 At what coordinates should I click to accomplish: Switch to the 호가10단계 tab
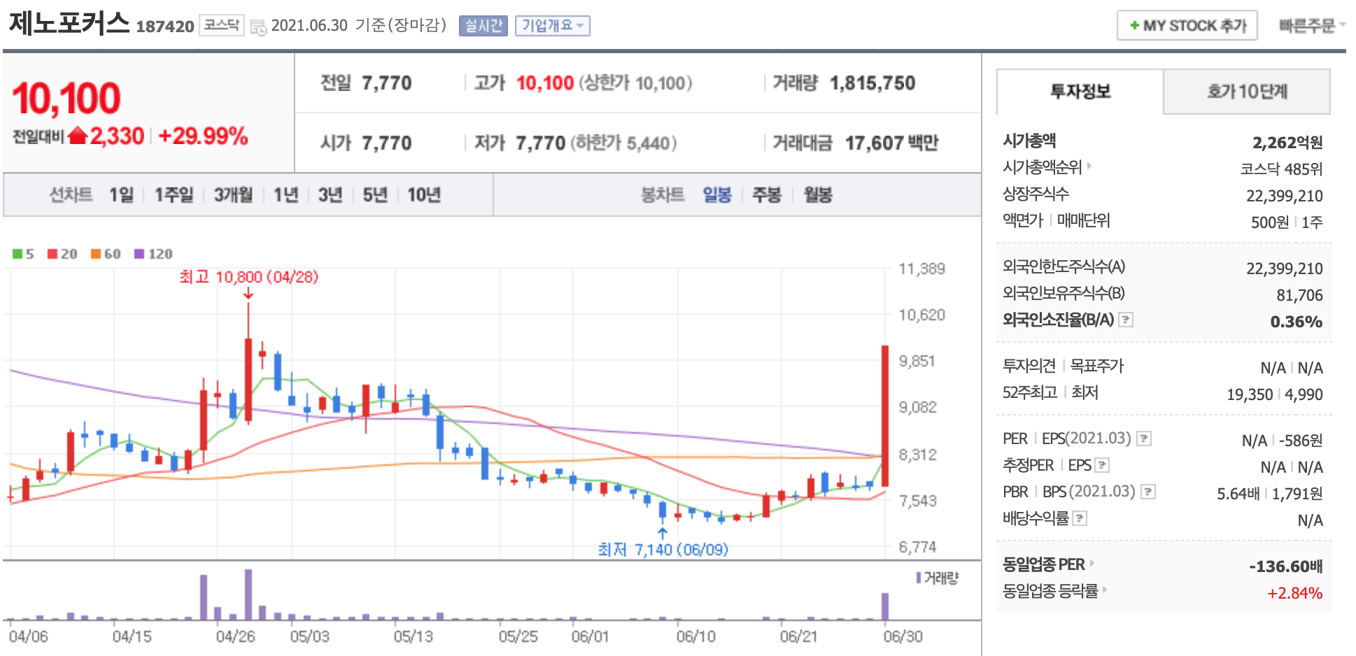coord(1246,92)
